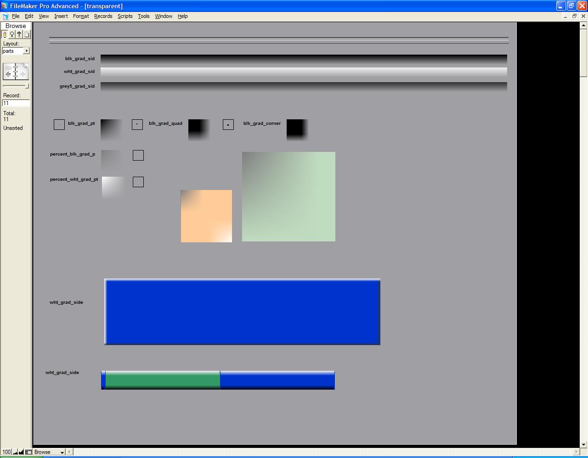The width and height of the screenshot is (588, 458).
Task: Click the box left of blk_grad_quad label
Action: pyautogui.click(x=137, y=124)
